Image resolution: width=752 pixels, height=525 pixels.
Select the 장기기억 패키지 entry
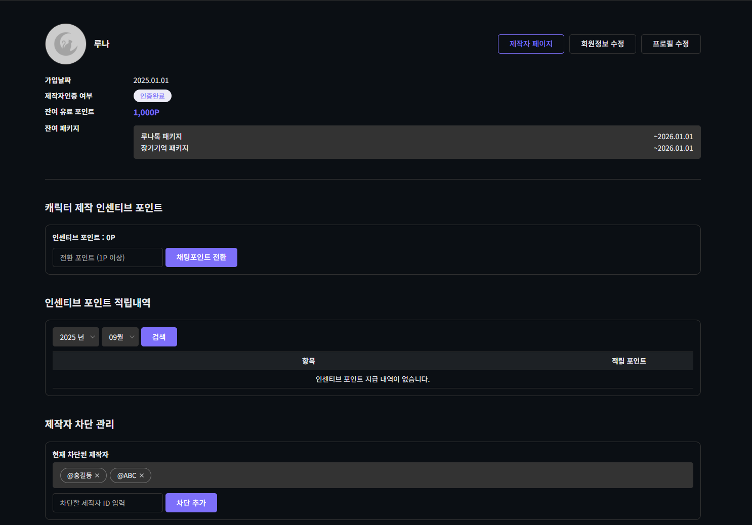(x=164, y=148)
